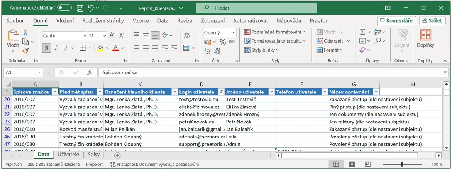Click the Decrease Indent icon
This screenshot has height=170, width=452.
165,48
